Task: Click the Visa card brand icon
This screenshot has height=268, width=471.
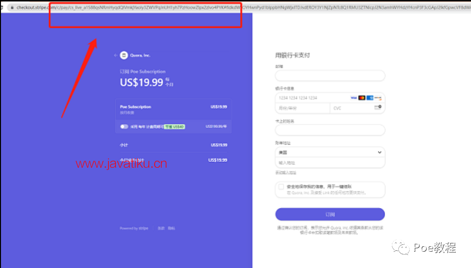Action: [354, 98]
